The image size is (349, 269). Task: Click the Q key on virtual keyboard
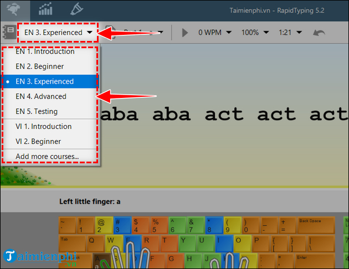pyautogui.click(x=96, y=244)
